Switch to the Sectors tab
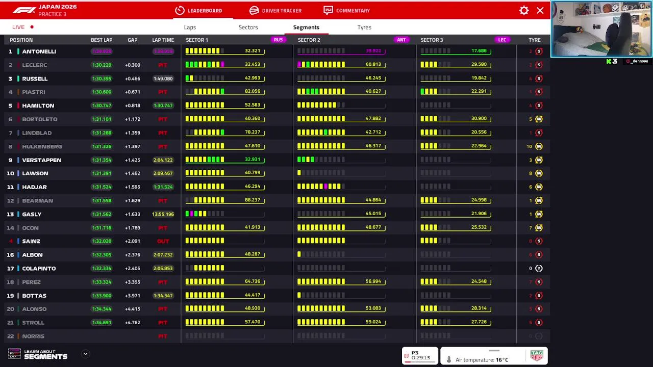 [x=248, y=27]
